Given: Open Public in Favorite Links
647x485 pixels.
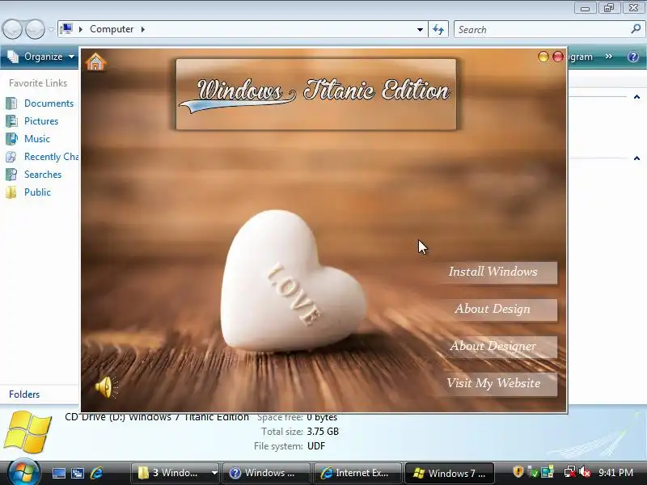Looking at the screenshot, I should (37, 192).
